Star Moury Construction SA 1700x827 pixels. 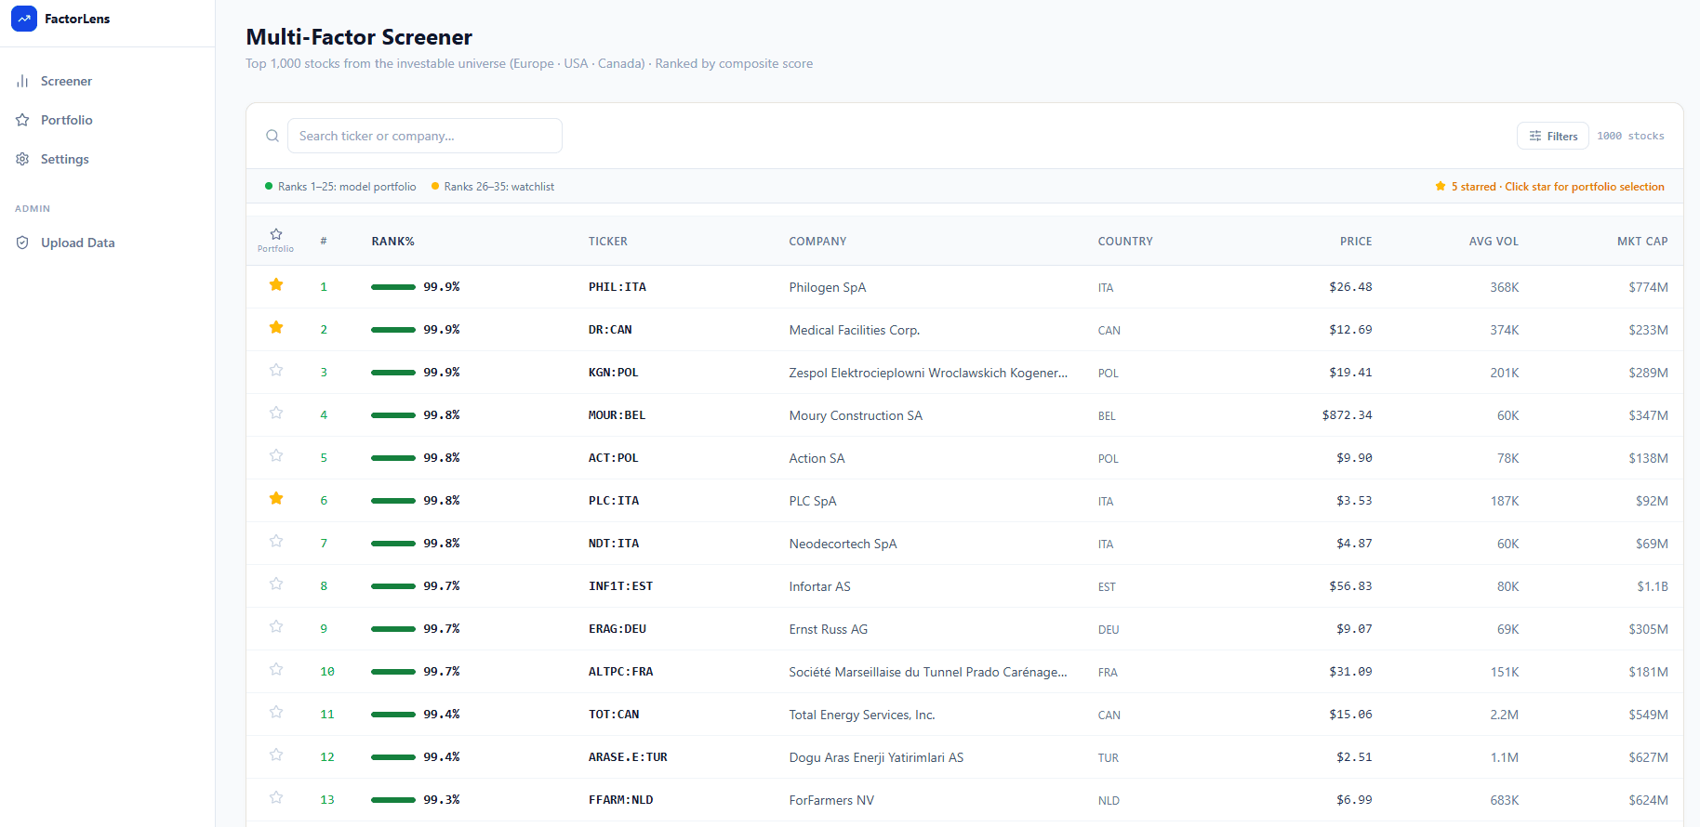click(276, 413)
